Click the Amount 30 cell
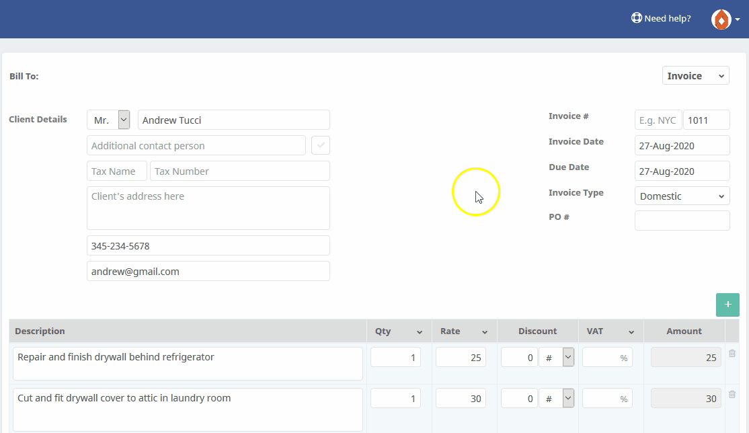This screenshot has height=433, width=749. pyautogui.click(x=686, y=399)
